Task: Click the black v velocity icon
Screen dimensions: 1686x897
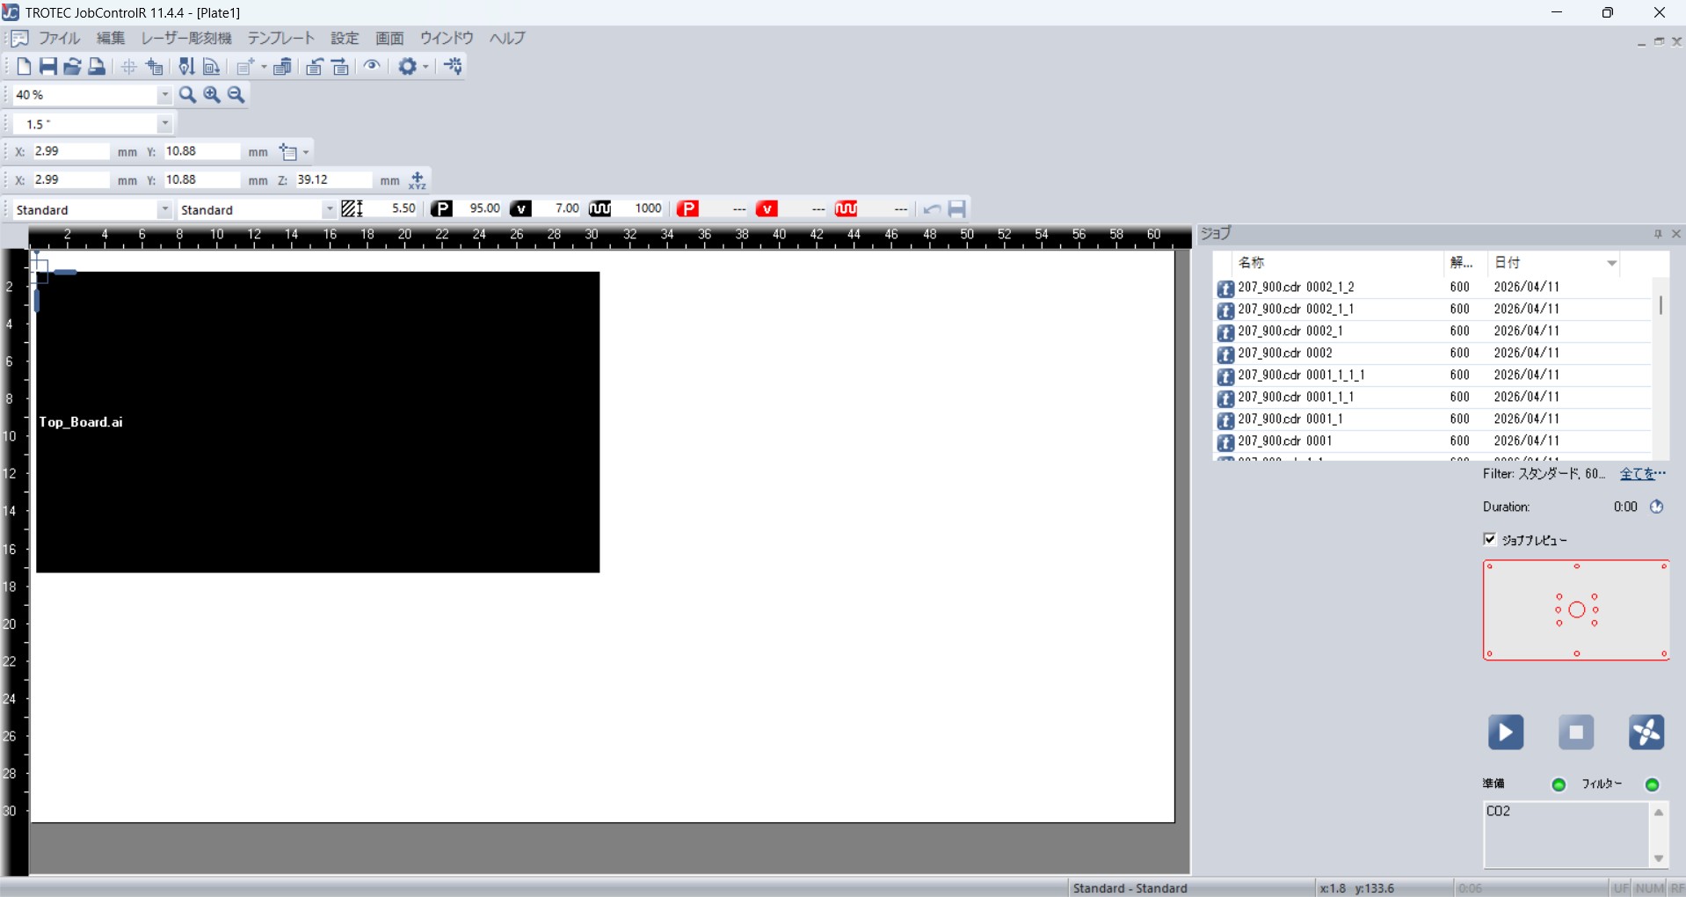Action: click(521, 209)
